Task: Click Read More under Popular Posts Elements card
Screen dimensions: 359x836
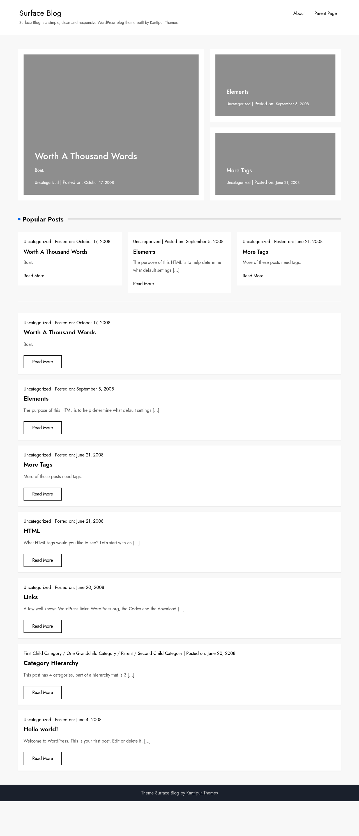Action: [143, 284]
